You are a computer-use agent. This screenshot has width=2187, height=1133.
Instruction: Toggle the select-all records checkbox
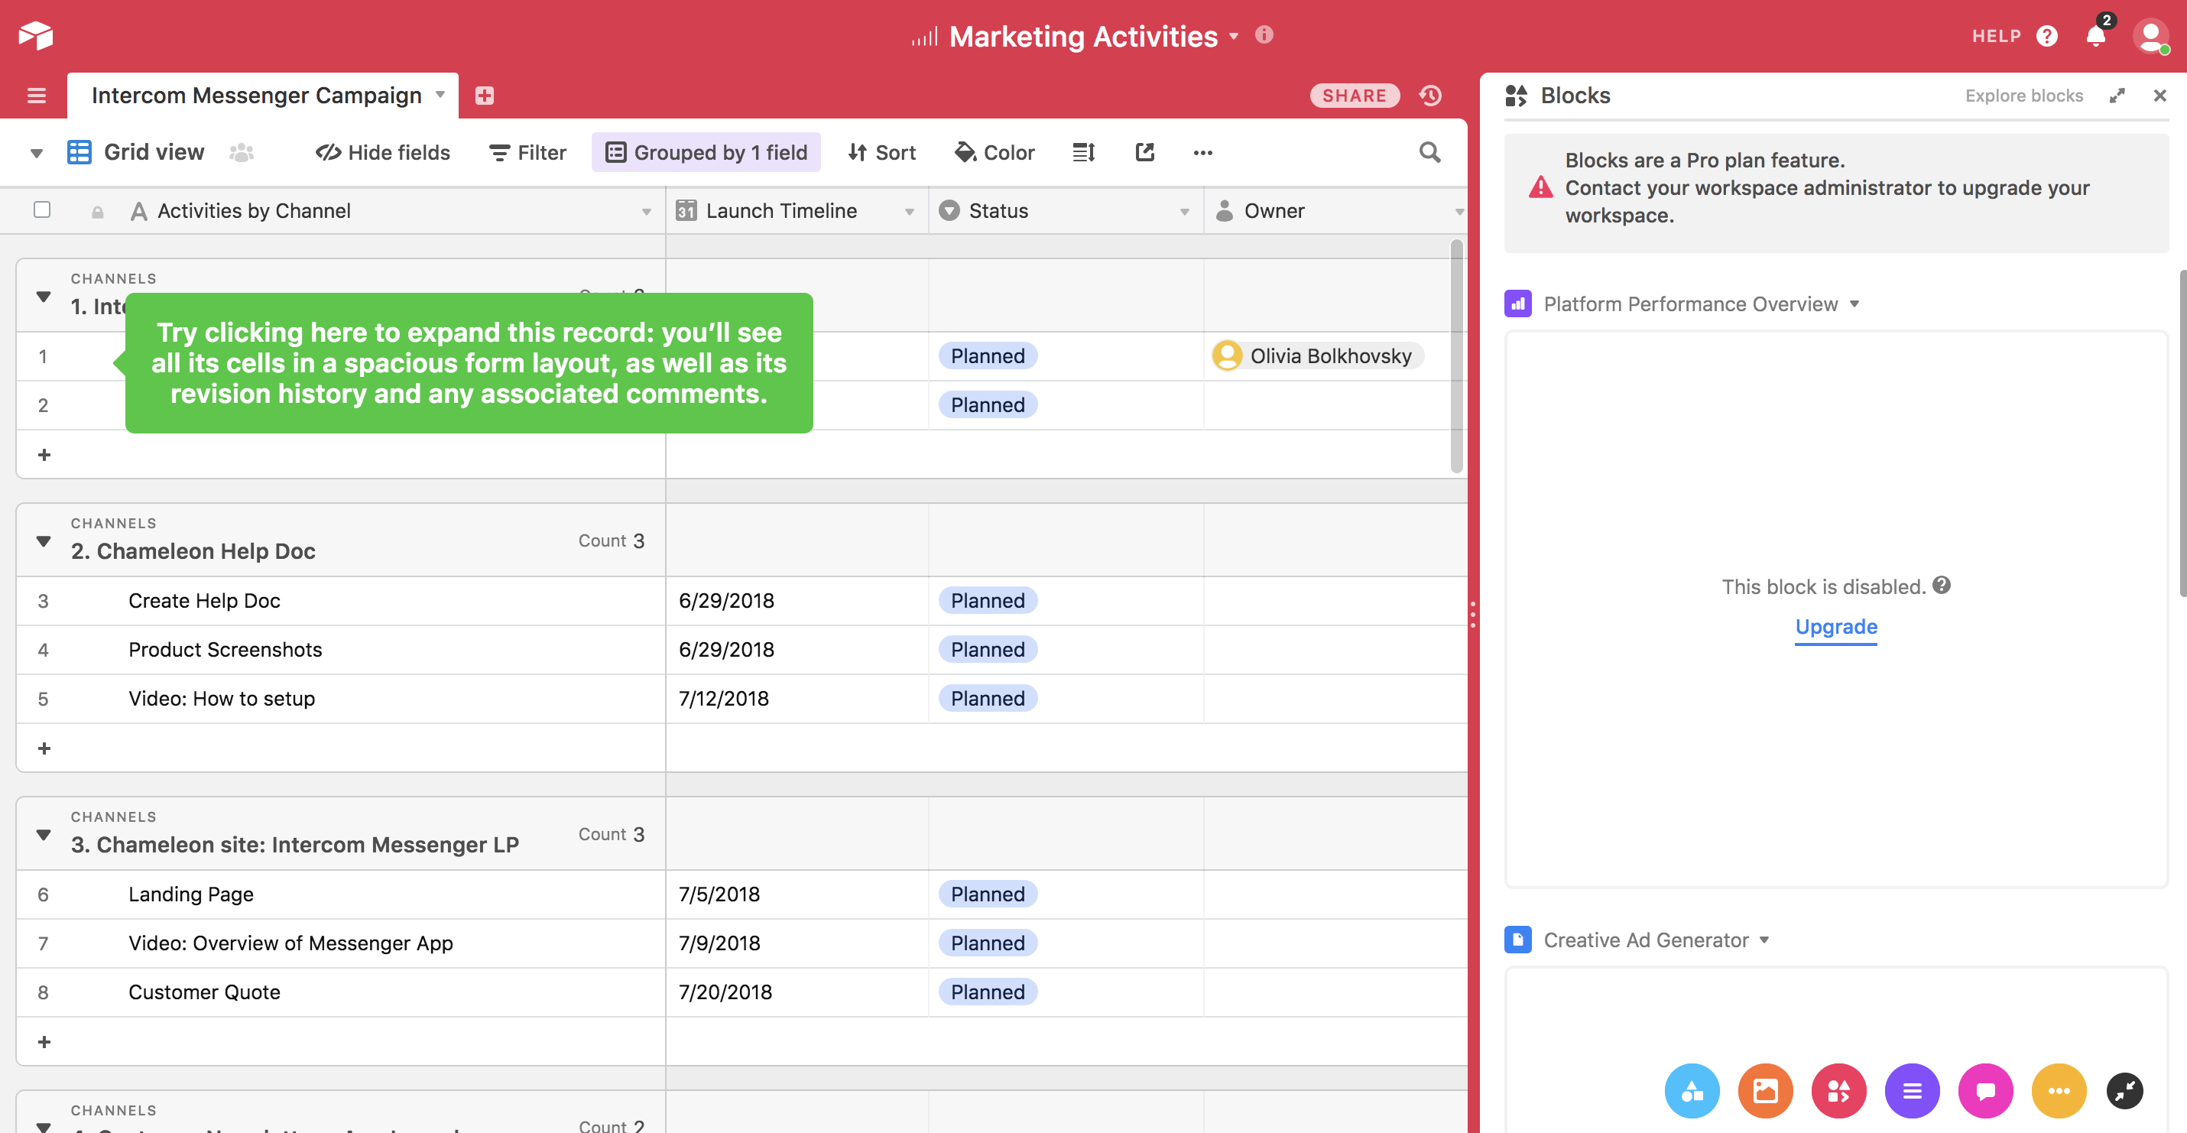tap(41, 209)
